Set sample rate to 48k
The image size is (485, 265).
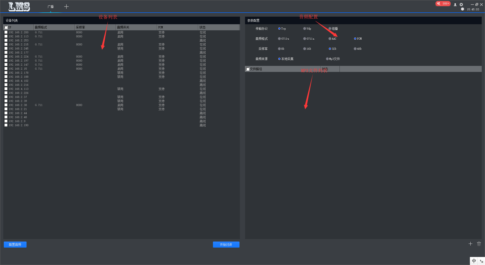355,49
